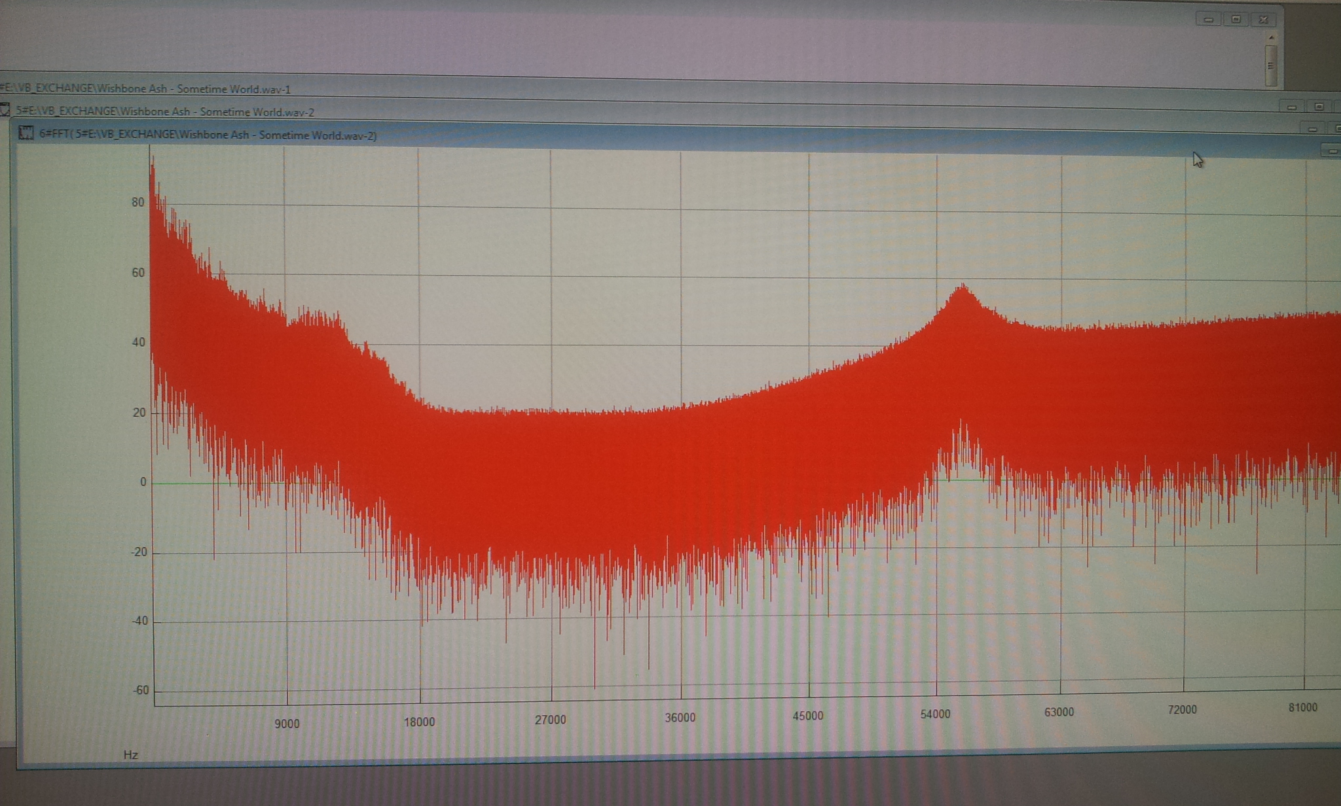Click the -60 label on the vertical axis
1341x806 pixels.
140,690
